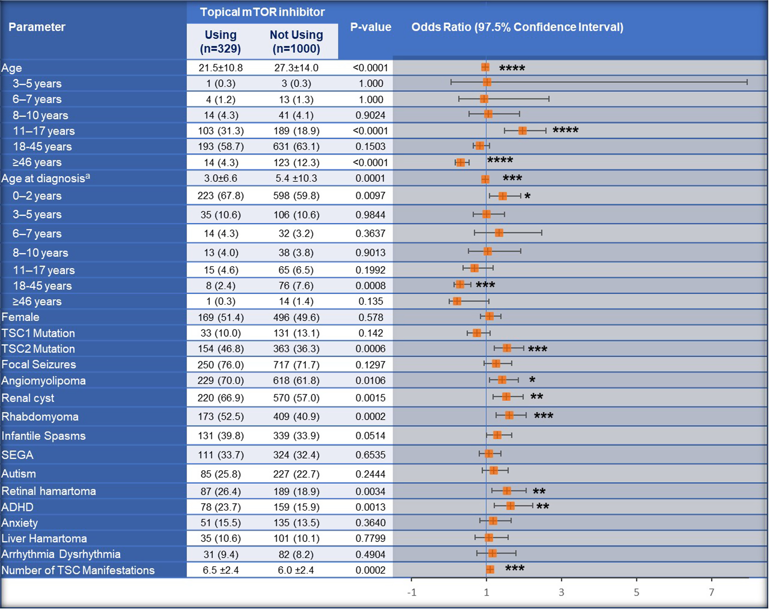Click the 'TSC1 Mutation' row label

pyautogui.click(x=38, y=333)
